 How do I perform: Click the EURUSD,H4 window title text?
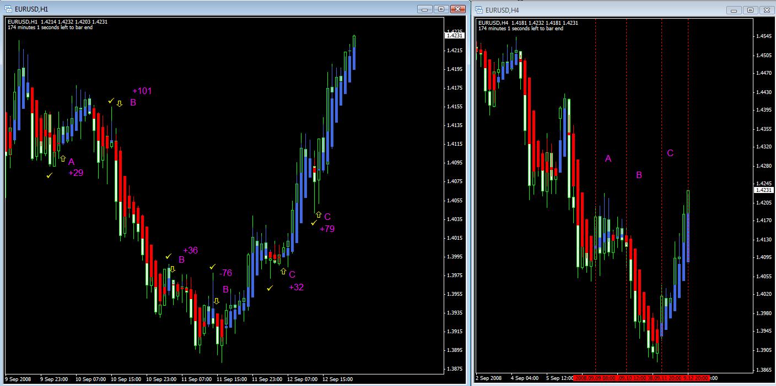502,10
